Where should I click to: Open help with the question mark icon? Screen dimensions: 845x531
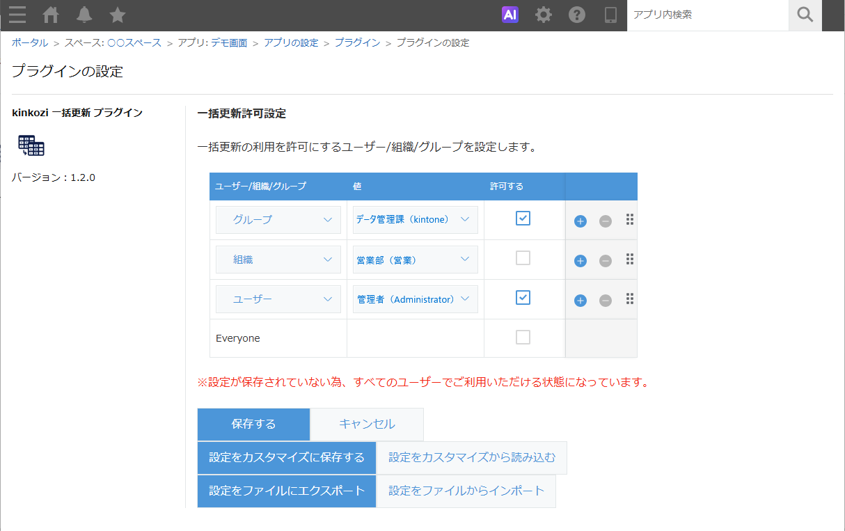point(577,15)
